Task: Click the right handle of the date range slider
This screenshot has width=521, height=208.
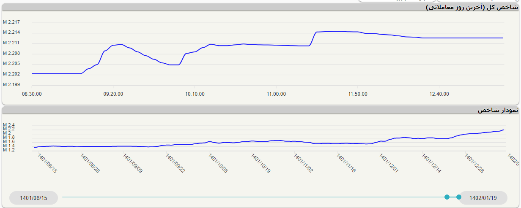Action: click(459, 197)
